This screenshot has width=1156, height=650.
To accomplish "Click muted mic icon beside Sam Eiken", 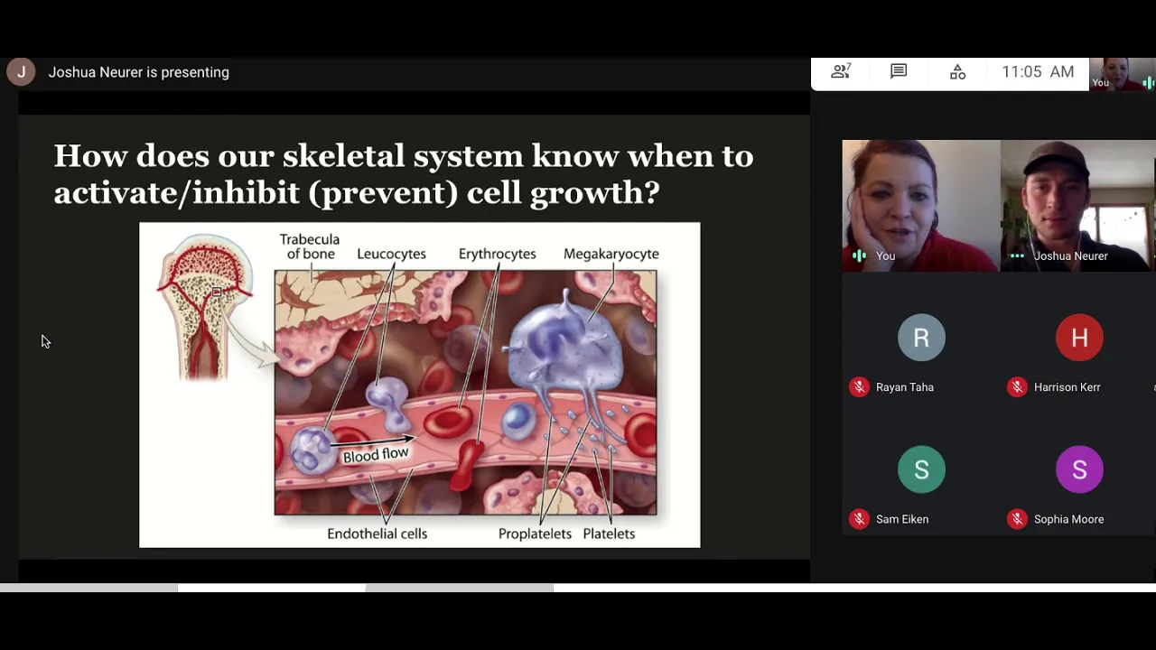I will pos(859,519).
